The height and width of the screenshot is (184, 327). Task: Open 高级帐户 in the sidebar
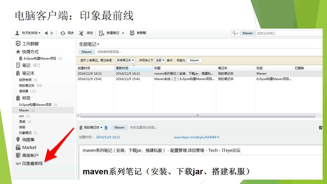coord(27,155)
